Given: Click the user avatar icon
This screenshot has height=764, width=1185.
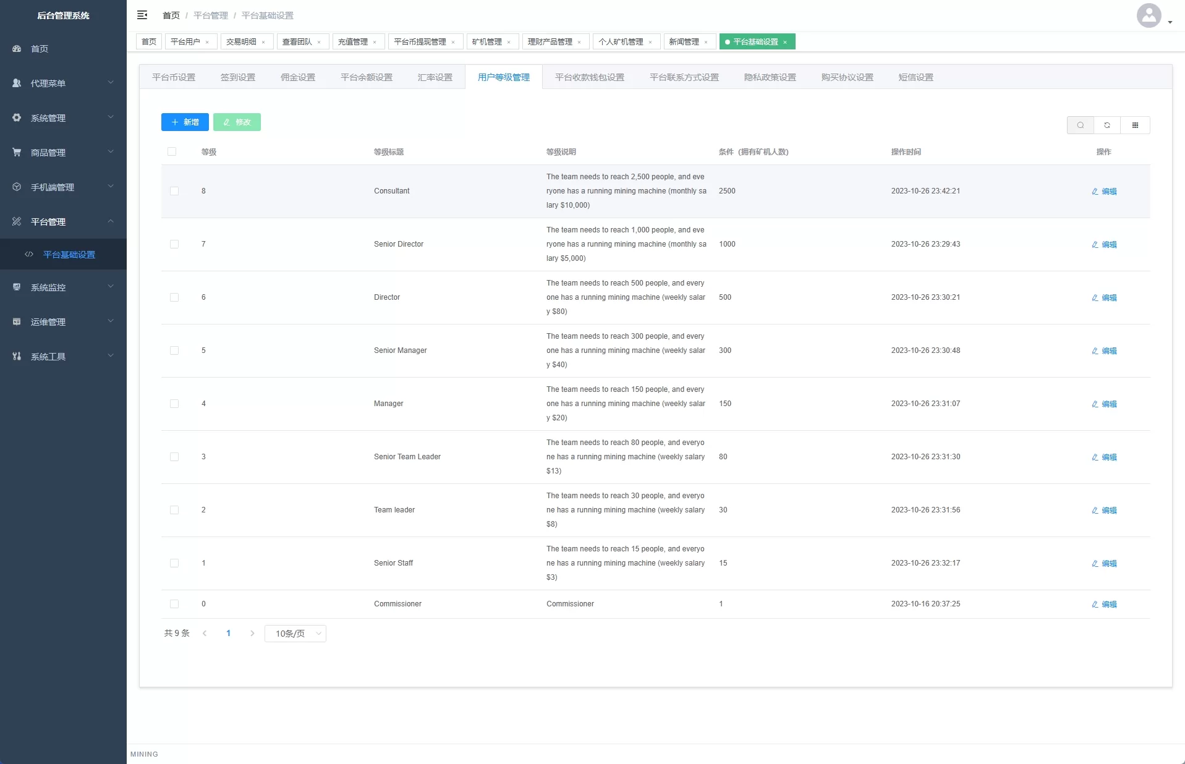Looking at the screenshot, I should [1149, 16].
